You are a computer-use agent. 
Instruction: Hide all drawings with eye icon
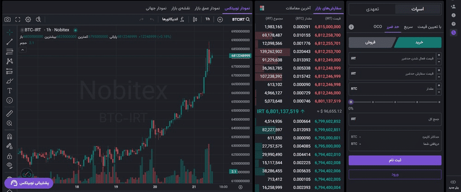coord(9,165)
